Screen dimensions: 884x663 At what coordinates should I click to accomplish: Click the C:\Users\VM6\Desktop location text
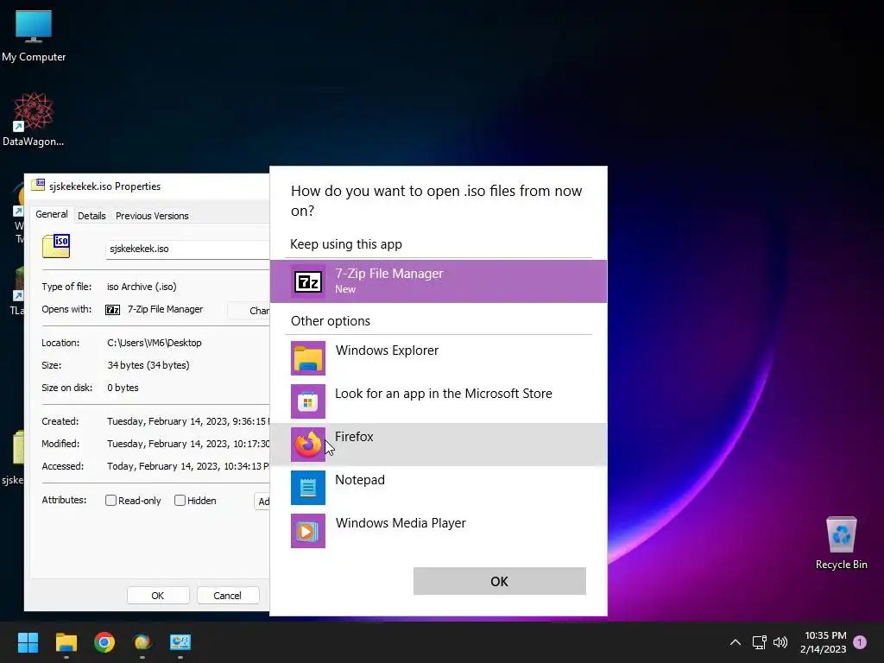[x=154, y=343]
